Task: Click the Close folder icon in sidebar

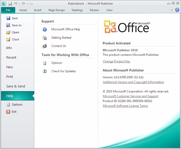Action: point(8,39)
